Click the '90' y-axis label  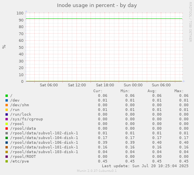click(x=21, y=20)
